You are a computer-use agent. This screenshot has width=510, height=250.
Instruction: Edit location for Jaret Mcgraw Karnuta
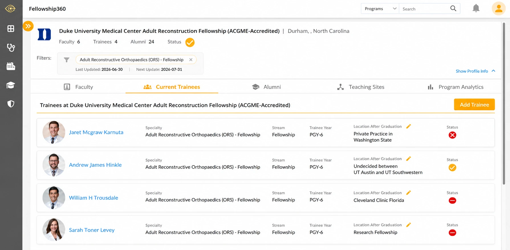pos(409,126)
